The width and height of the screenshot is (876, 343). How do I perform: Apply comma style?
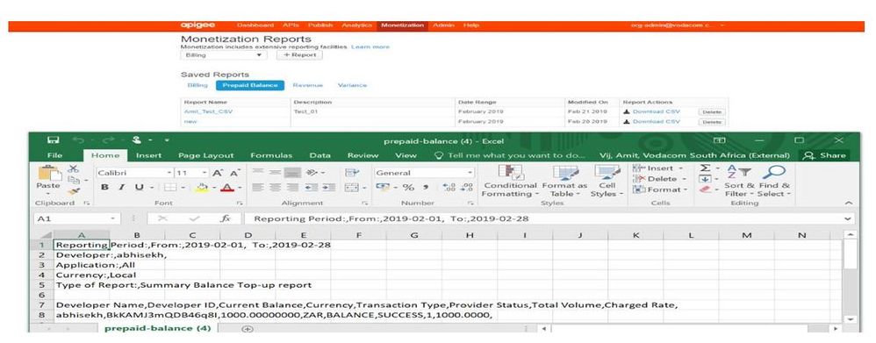[426, 188]
